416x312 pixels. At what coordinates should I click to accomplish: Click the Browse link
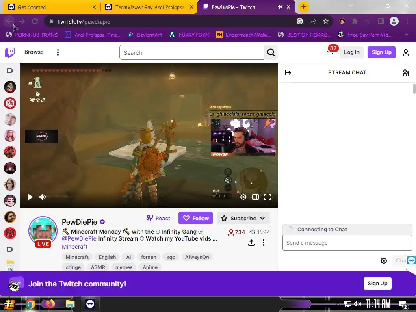coord(34,52)
